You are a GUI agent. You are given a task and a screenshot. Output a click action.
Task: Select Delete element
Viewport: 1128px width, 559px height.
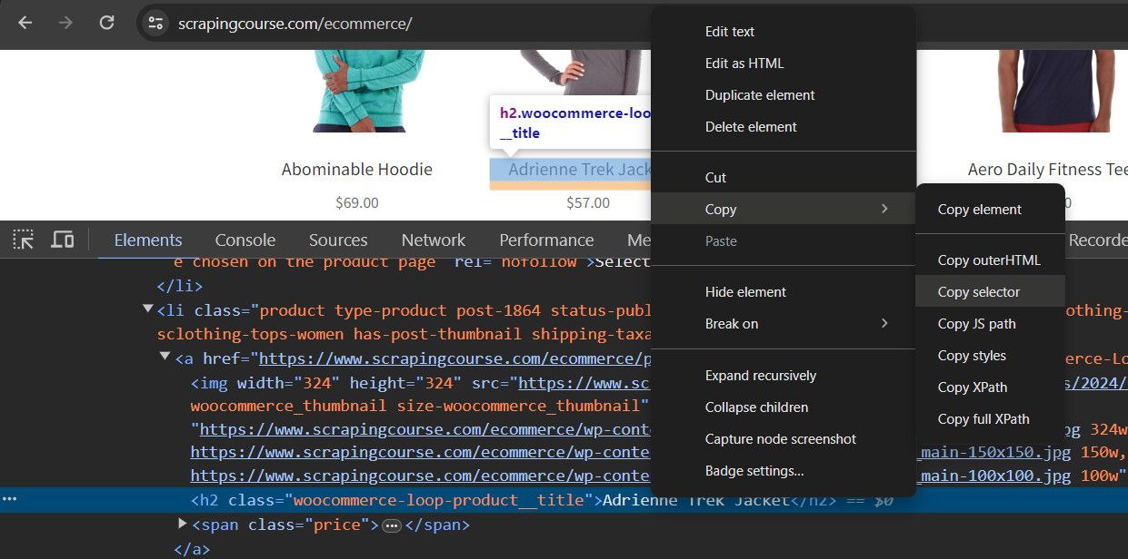(784, 127)
